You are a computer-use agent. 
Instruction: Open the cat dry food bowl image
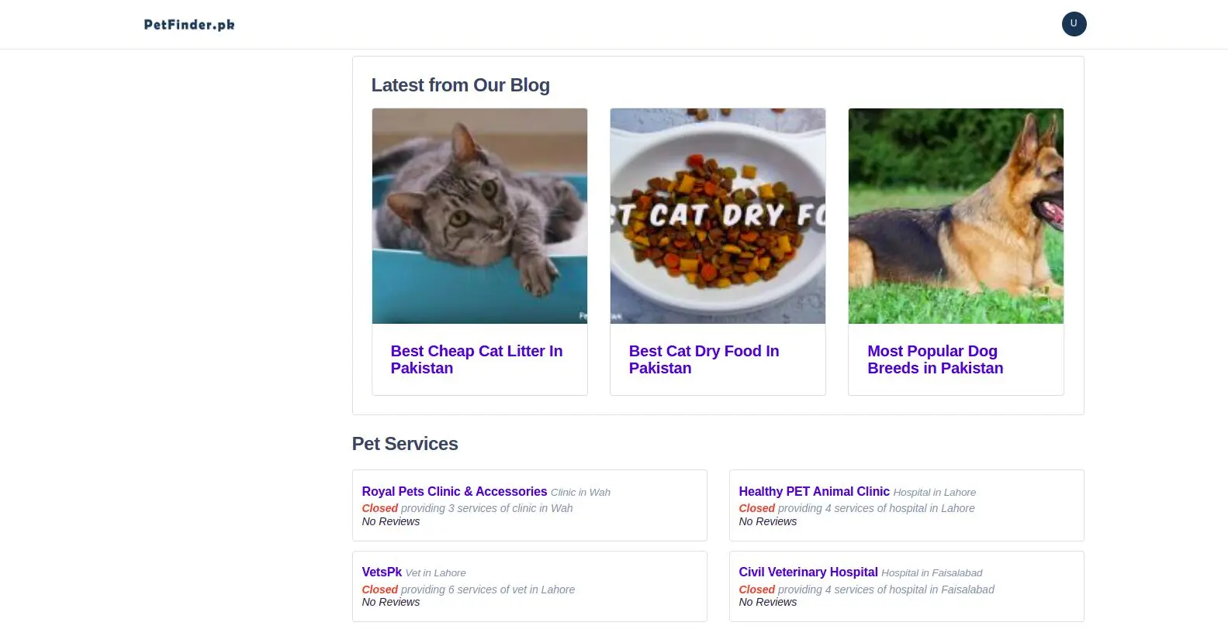coord(718,215)
